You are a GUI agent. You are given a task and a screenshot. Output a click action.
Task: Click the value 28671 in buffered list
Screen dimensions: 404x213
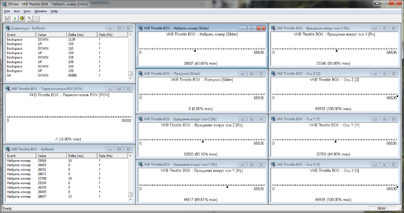click(42, 174)
